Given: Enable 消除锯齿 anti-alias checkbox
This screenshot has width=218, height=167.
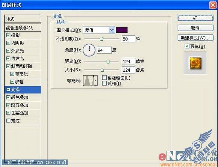Looking at the screenshot, I should 104,78.
